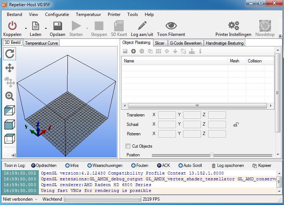Click the add object plus icon

[x=133, y=51]
